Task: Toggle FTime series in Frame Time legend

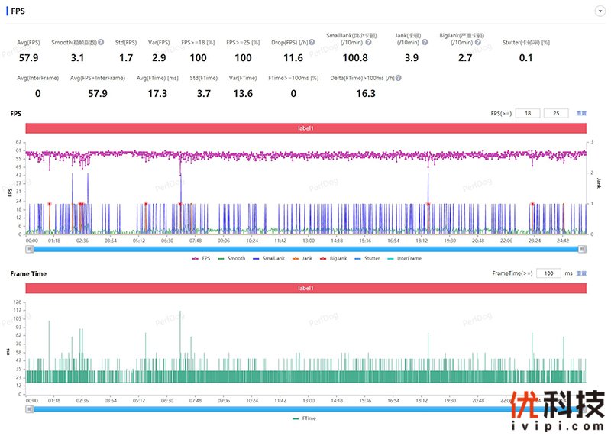Action: tap(305, 418)
